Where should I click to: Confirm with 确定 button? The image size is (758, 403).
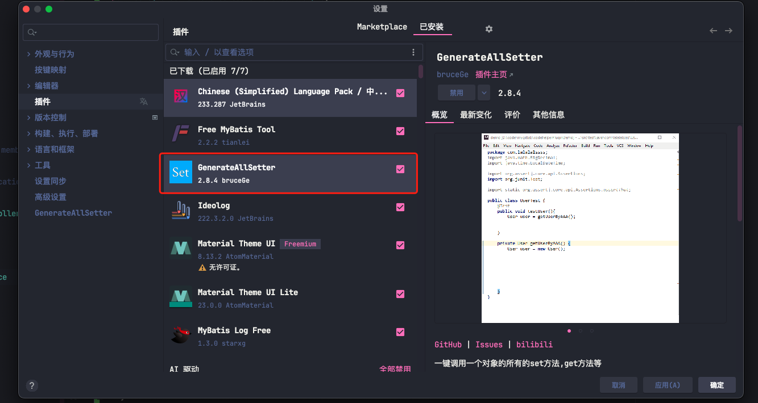pyautogui.click(x=717, y=385)
